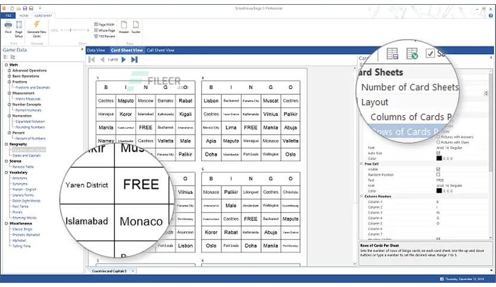The height and width of the screenshot is (287, 496).
Task: Collapse the Game Data panel with its arrow
Action: coord(82,50)
